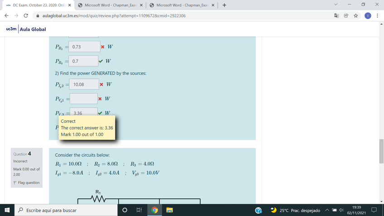Screen dimensions: 384x216
Task: Open a new browser tab
Action: pyautogui.click(x=225, y=5)
